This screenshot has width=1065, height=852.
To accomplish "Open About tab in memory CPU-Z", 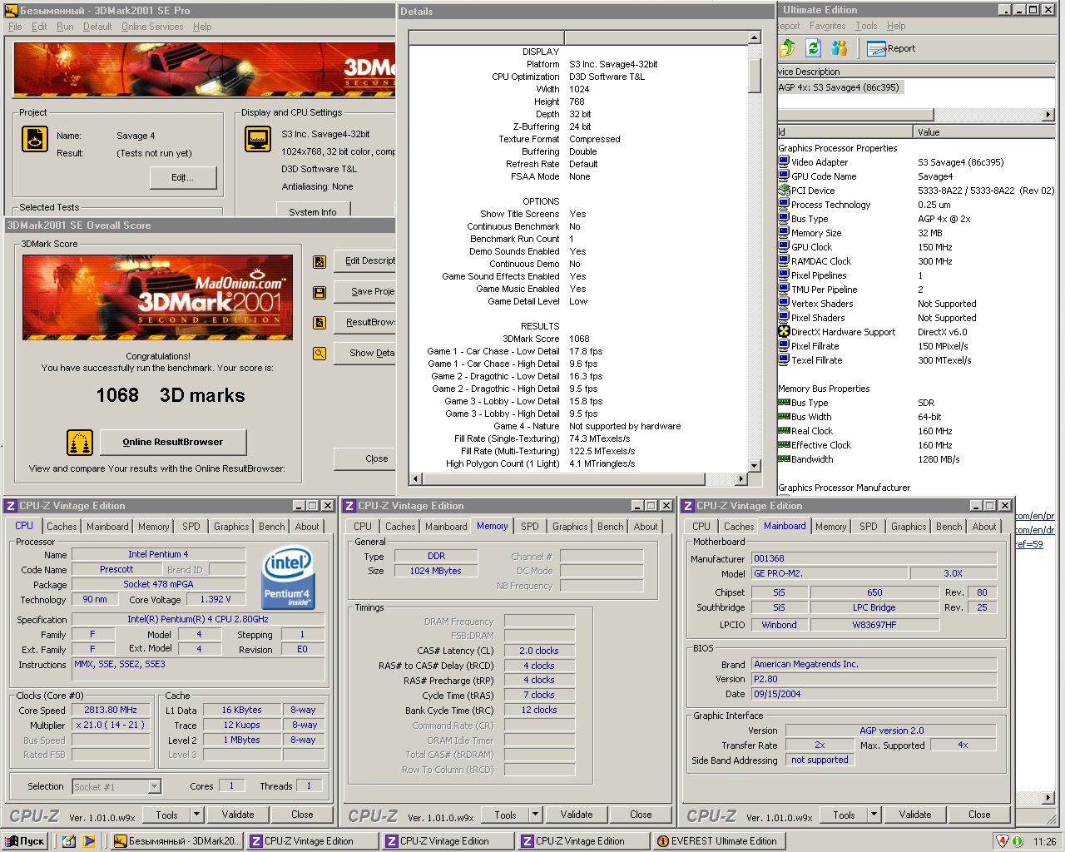I will [646, 527].
